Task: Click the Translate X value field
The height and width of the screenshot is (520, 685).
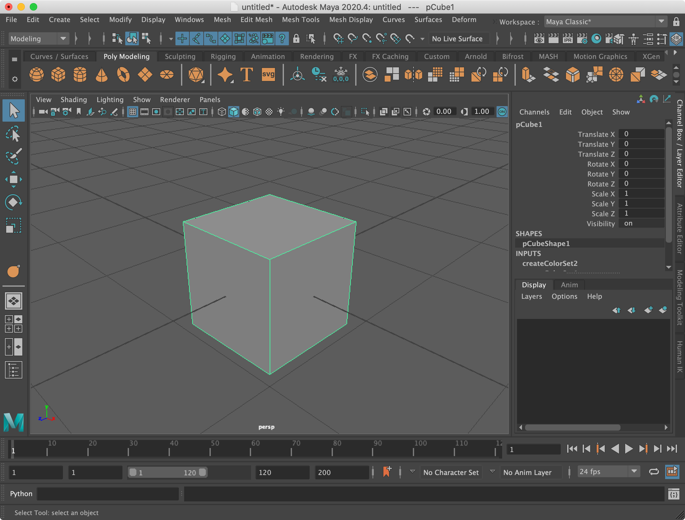Action: pyautogui.click(x=641, y=134)
